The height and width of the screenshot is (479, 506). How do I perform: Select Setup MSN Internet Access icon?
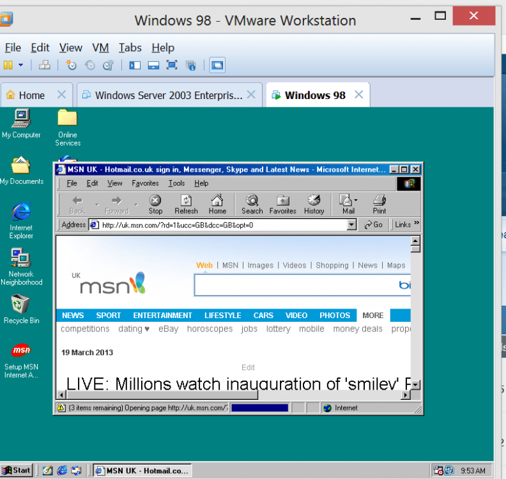(21, 361)
